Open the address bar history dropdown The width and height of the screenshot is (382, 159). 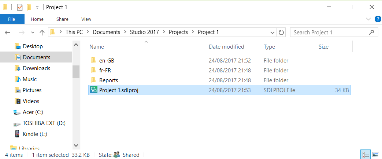pyautogui.click(x=274, y=32)
